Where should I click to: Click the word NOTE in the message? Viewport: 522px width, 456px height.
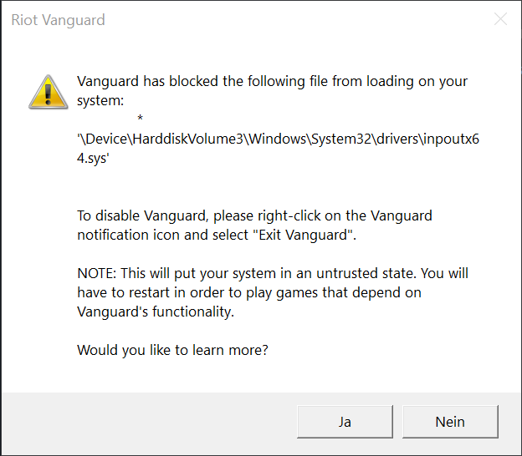tap(97, 273)
